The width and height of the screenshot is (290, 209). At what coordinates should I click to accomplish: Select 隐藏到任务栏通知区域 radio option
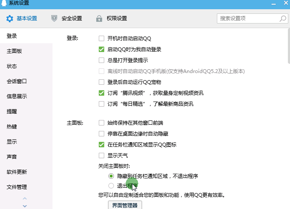[x=111, y=176]
